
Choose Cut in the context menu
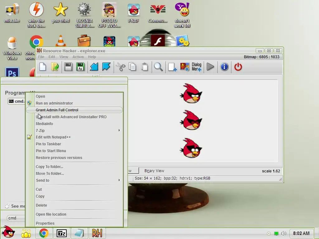coord(74,190)
